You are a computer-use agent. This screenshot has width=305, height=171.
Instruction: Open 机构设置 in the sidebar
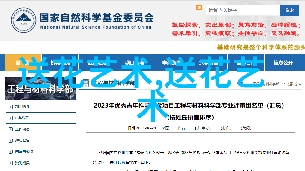point(22,118)
